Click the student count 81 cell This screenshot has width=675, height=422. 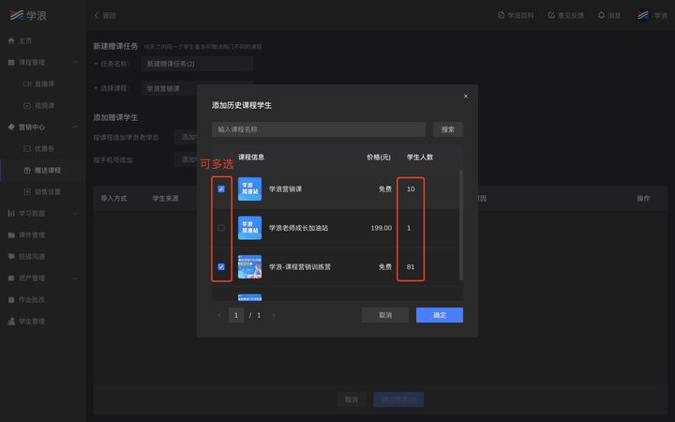(411, 267)
